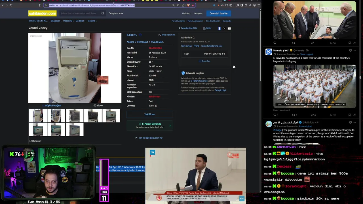Share the Haaretz tweet

[354, 115]
